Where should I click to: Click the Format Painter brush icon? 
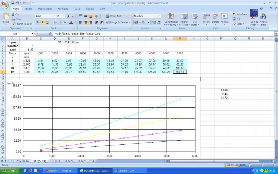click(13, 24)
